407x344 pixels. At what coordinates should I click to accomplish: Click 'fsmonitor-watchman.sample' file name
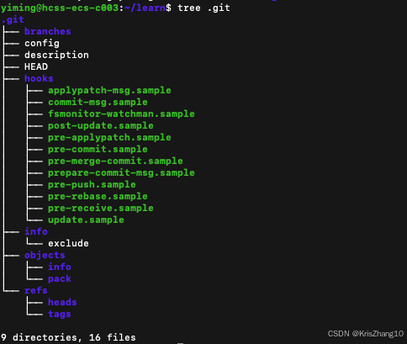(x=121, y=114)
